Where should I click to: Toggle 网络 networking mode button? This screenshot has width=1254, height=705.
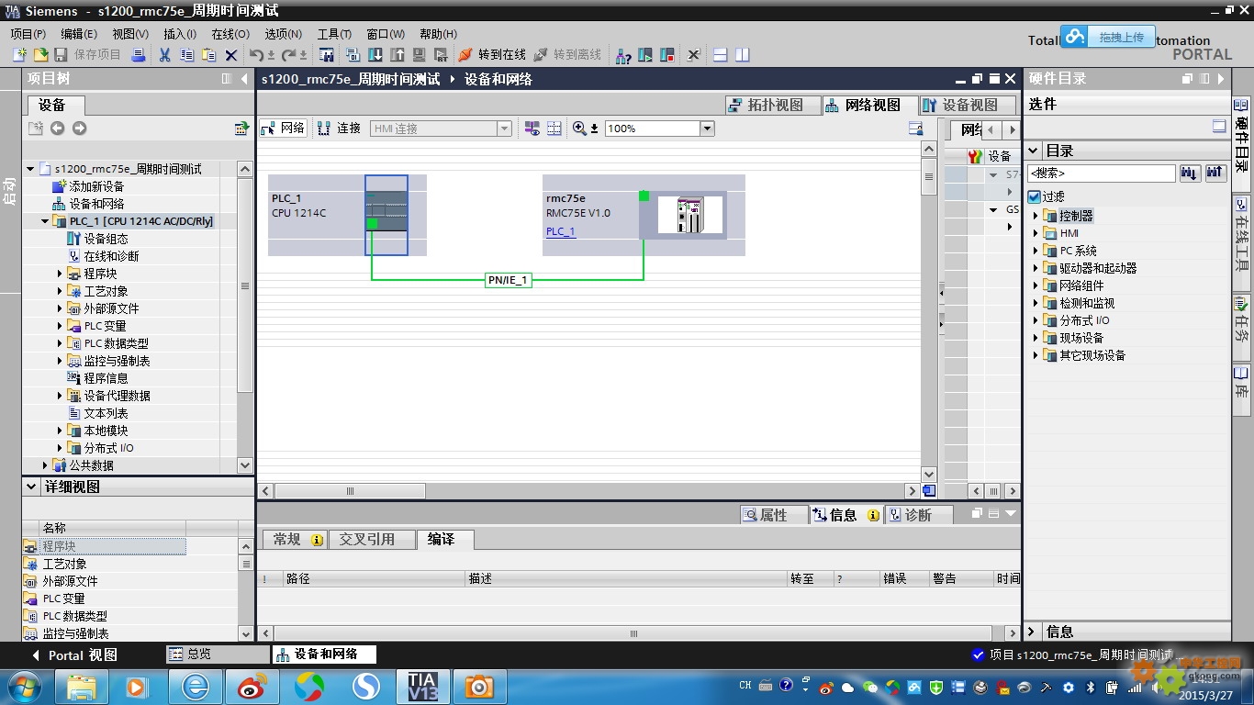click(283, 129)
